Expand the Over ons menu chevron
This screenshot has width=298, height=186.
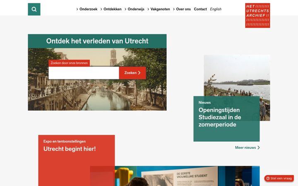click(x=174, y=9)
